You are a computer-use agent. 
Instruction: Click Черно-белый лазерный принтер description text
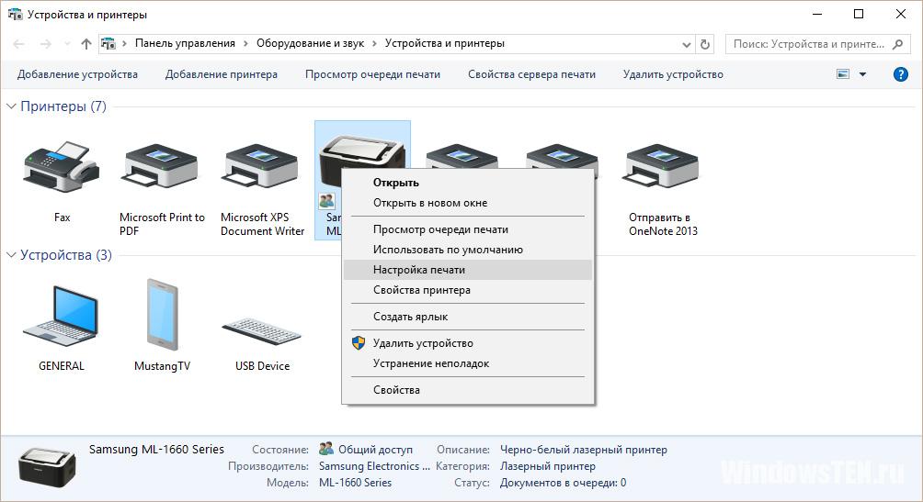584,450
